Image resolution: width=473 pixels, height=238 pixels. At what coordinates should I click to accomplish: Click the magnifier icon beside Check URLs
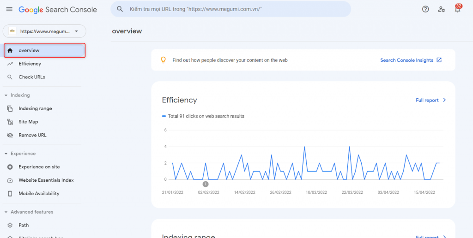click(10, 77)
